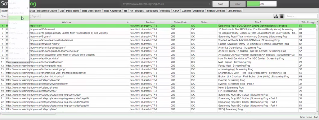Switch to list view icon
This screenshot has width=319, height=120.
click(282, 16)
